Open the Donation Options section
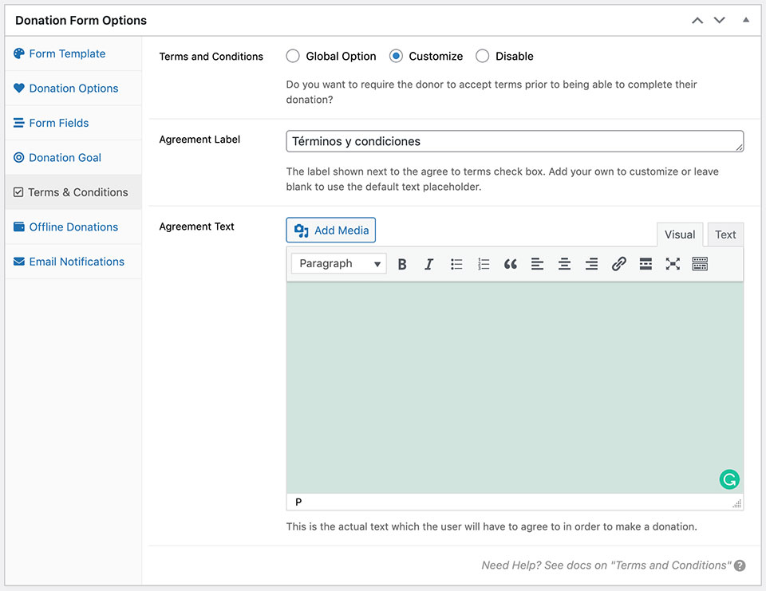Viewport: 766px width, 591px height. click(x=73, y=89)
